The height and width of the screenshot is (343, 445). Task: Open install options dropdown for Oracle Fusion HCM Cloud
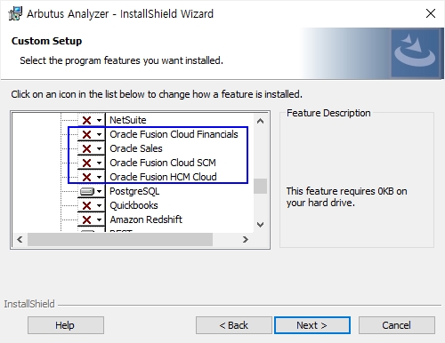tap(99, 177)
